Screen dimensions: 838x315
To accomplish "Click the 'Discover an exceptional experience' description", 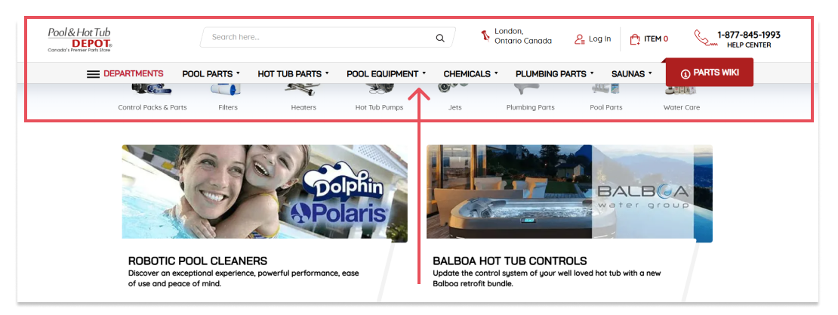I will tap(244, 279).
